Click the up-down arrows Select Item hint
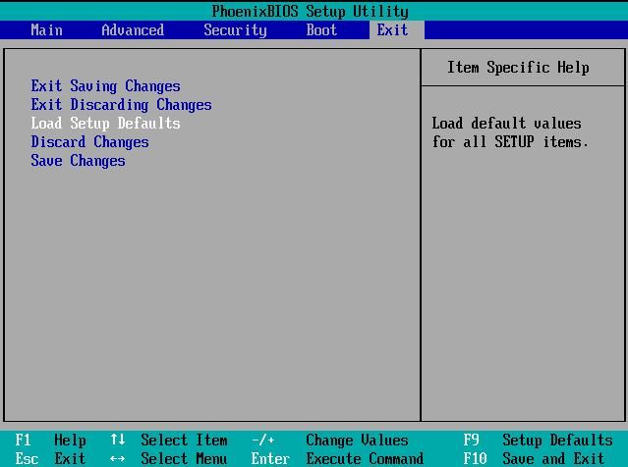The height and width of the screenshot is (467, 628). coord(169,441)
